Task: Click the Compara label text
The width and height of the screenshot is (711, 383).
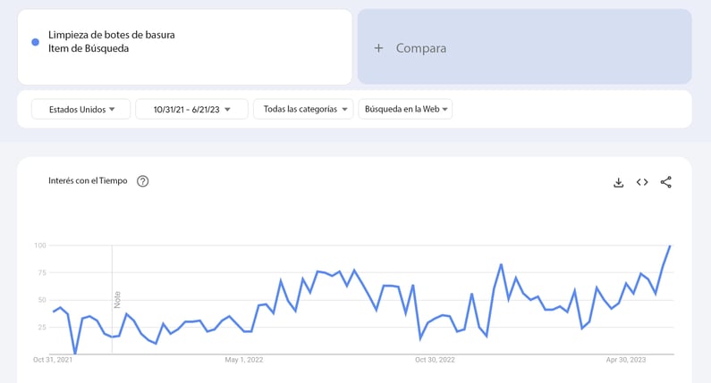Action: click(421, 48)
